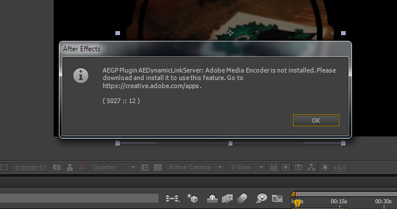Open the Active Camera view dropdown
This screenshot has width=397, height=209.
point(195,168)
